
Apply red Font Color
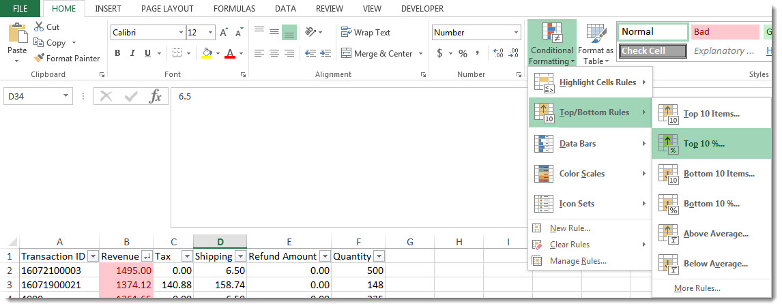(230, 53)
